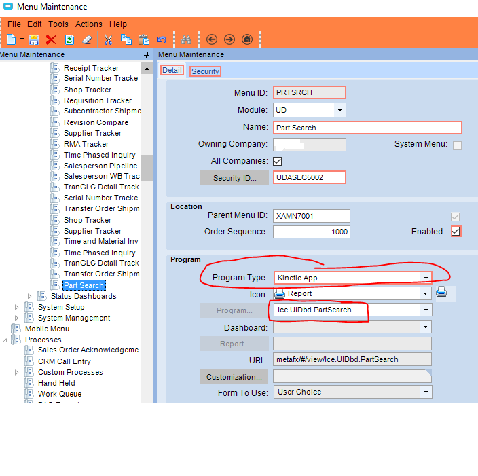This screenshot has width=478, height=476.
Task: Click the Clear eraser icon
Action: [87, 39]
